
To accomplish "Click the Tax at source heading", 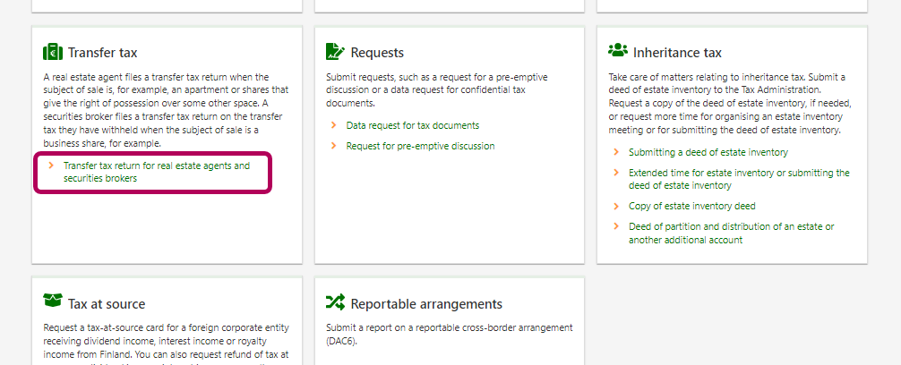I will click(106, 303).
